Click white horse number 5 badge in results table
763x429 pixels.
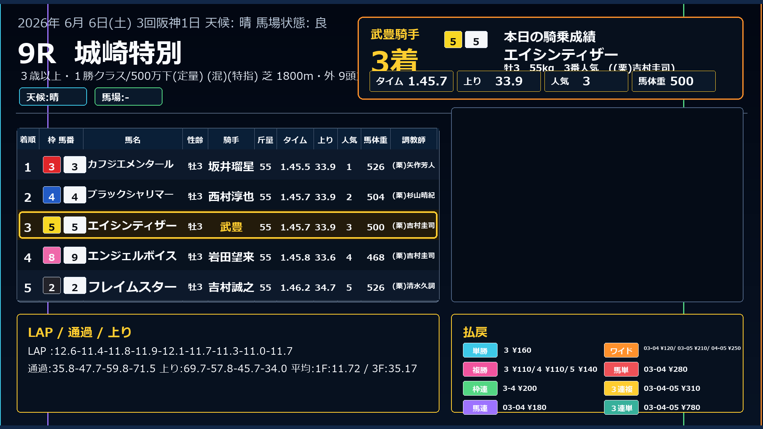[75, 225]
